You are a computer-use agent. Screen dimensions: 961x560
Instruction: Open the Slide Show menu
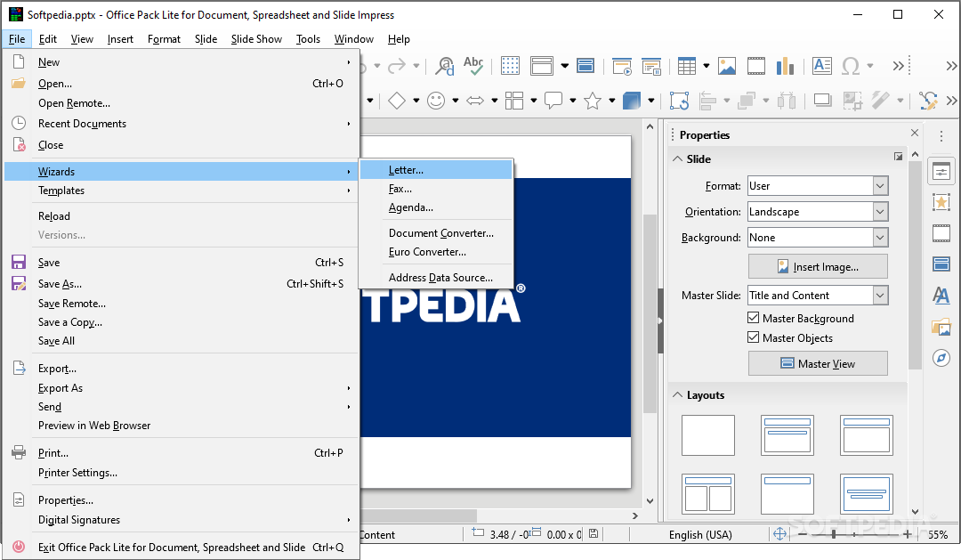[256, 38]
